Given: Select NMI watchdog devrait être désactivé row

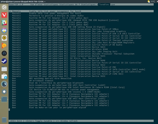Looking at the screenshot, I should click(81, 78).
